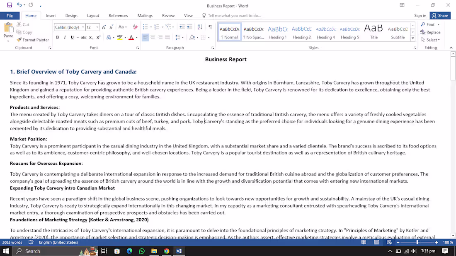Image resolution: width=456 pixels, height=256 pixels.
Task: Redo the last action
Action: point(31,5)
